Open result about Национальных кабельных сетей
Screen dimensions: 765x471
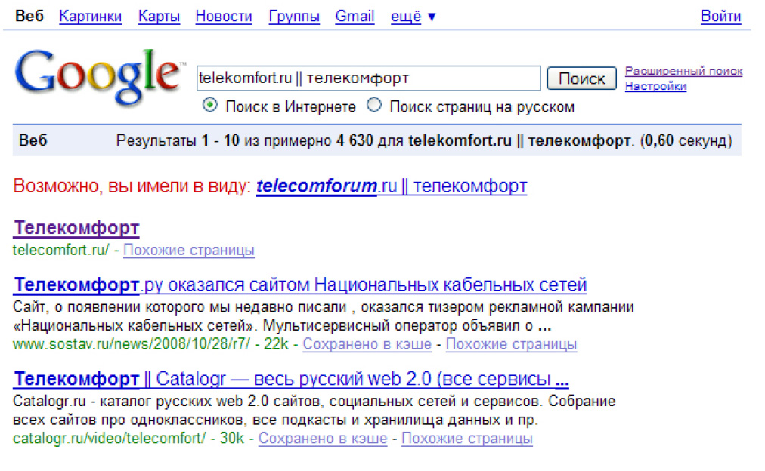(300, 285)
